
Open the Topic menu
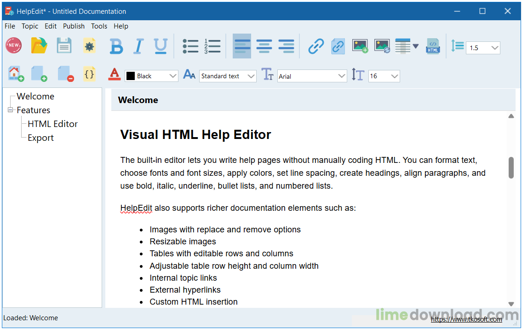(30, 26)
